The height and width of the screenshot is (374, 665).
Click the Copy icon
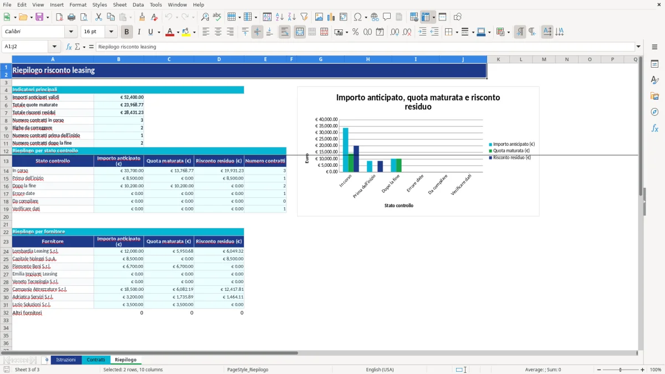(111, 17)
